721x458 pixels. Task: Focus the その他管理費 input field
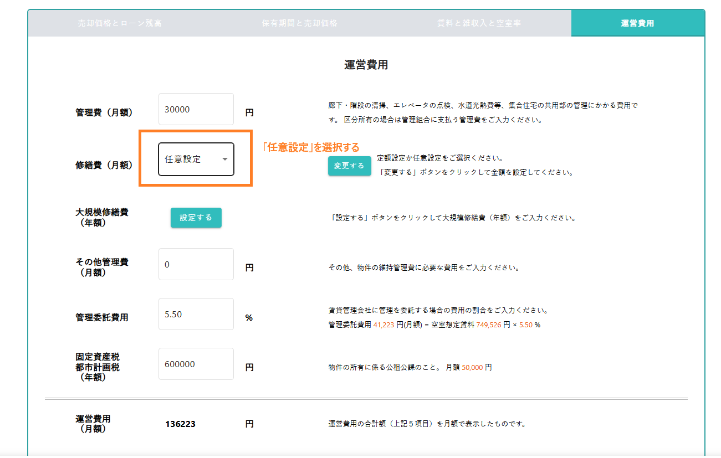(x=196, y=265)
